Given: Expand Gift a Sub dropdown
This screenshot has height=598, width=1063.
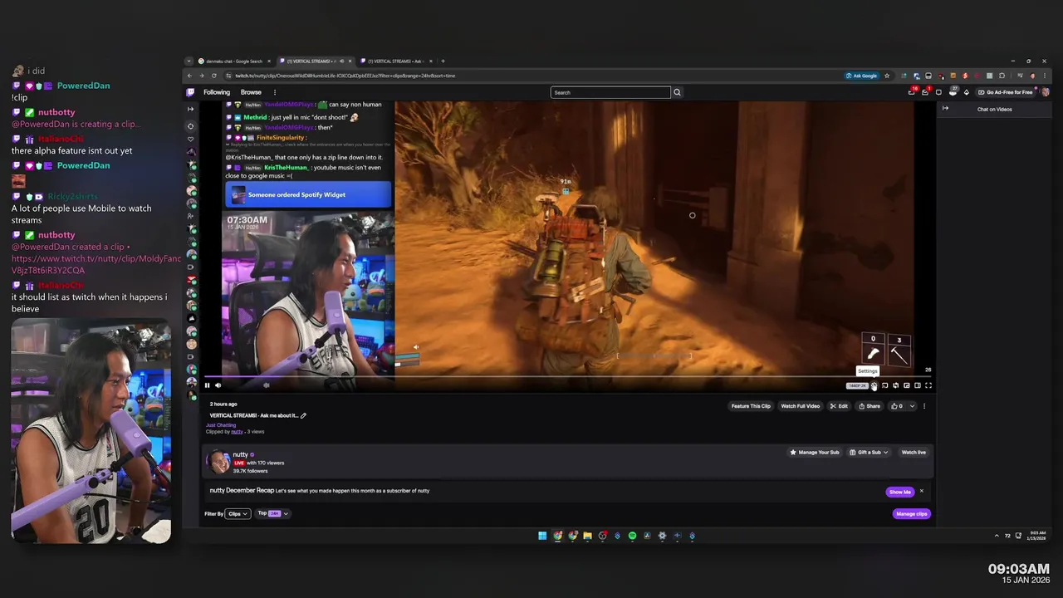Looking at the screenshot, I should pyautogui.click(x=869, y=453).
